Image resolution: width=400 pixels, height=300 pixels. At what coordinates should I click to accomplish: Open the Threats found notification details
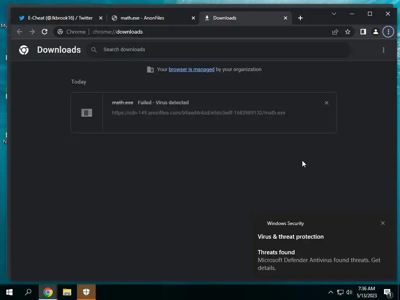(319, 260)
